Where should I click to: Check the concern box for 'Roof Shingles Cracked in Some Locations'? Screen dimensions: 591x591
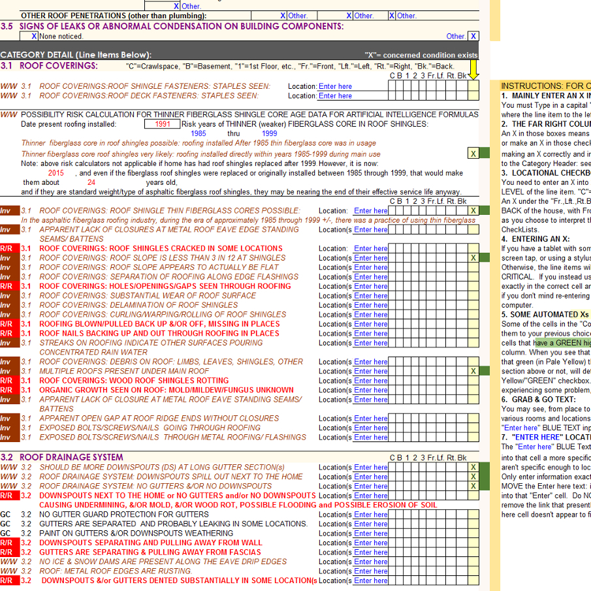[473, 248]
